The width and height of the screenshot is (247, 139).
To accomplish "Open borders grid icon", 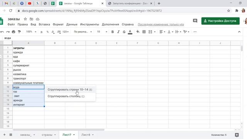I will (x=144, y=32).
